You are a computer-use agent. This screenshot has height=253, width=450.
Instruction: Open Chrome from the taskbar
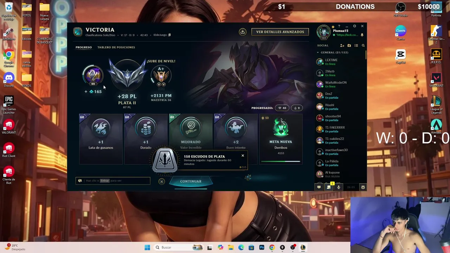pos(272,247)
